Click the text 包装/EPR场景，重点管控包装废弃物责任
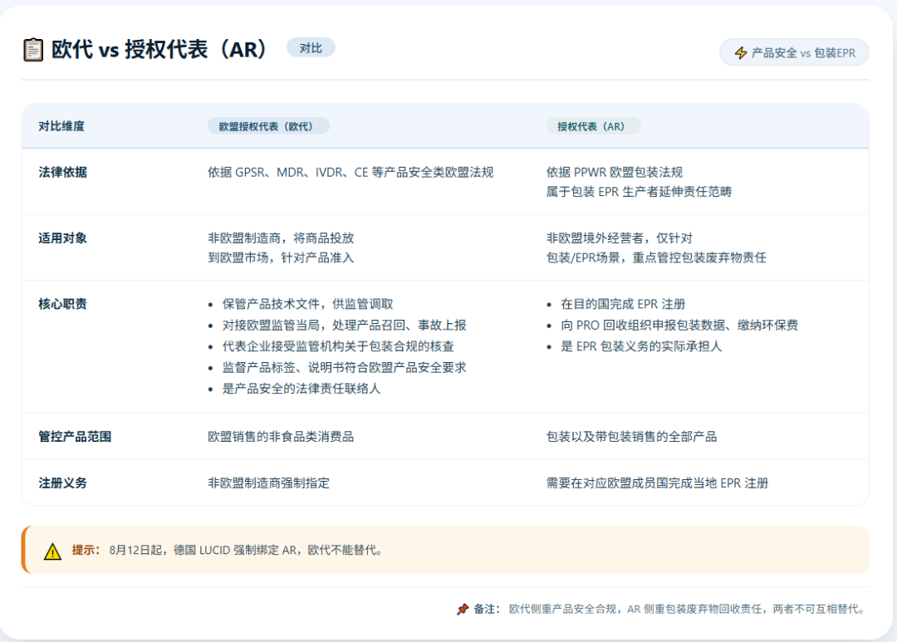This screenshot has height=642, width=897. pos(656,257)
